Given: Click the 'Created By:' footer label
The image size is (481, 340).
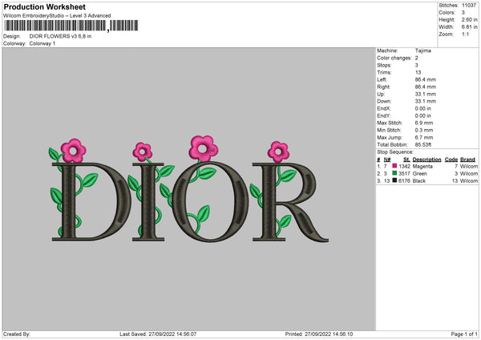Looking at the screenshot, I should pyautogui.click(x=17, y=334).
